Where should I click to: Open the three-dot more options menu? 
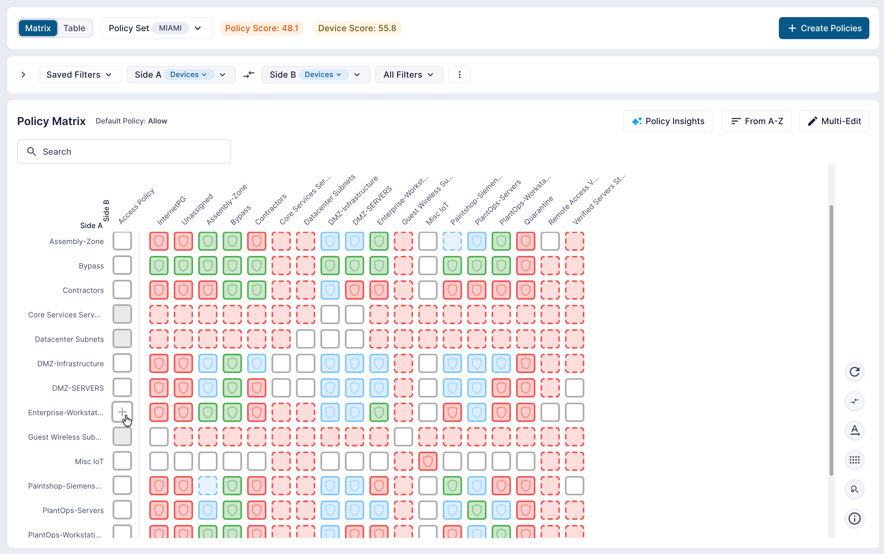point(459,75)
